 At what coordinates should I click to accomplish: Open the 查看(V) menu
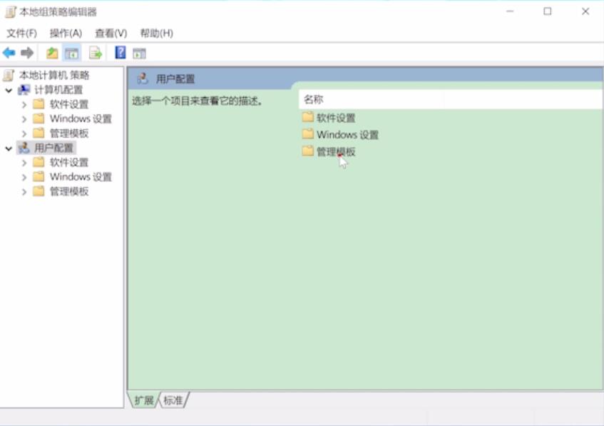point(111,33)
